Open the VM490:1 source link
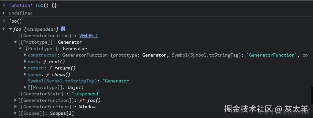This screenshot has width=313, height=118. pos(89,36)
